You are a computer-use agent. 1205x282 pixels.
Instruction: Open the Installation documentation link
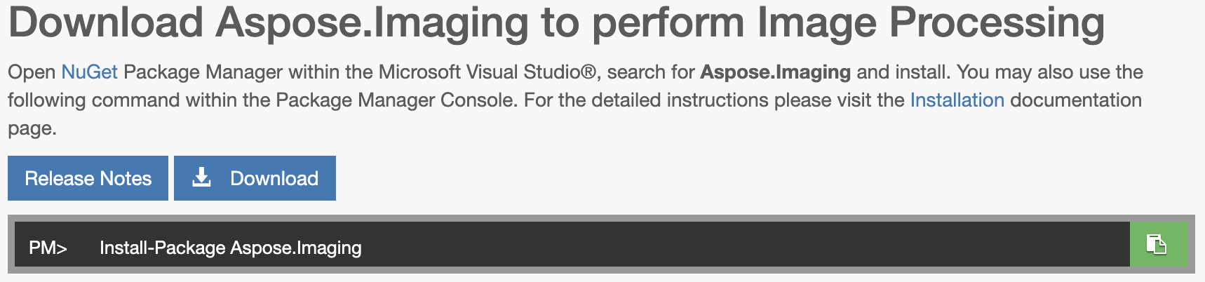957,100
